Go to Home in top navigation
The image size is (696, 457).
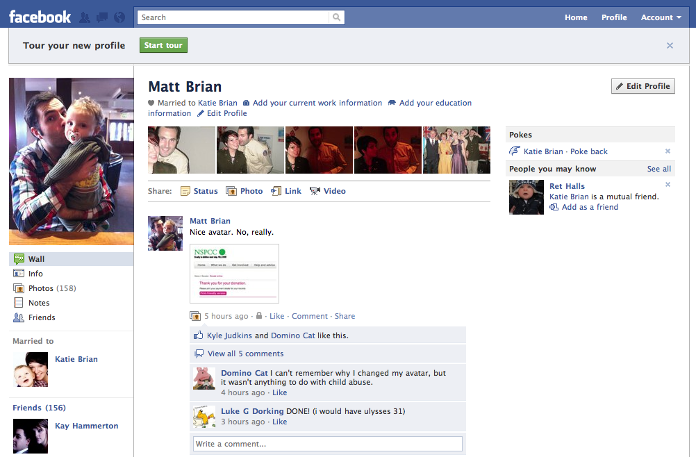(x=576, y=17)
